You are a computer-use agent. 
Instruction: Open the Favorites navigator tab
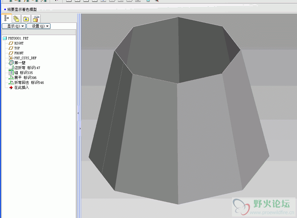click(26, 19)
